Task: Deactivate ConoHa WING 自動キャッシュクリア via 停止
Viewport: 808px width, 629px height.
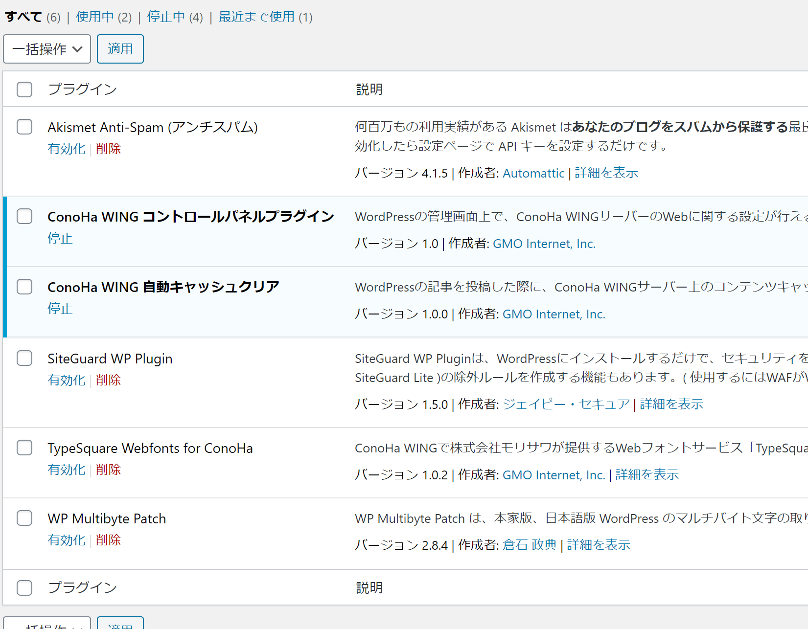Action: (60, 309)
